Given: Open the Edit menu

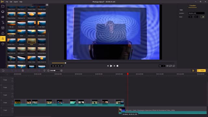Looking at the screenshot, I should 11,2.
